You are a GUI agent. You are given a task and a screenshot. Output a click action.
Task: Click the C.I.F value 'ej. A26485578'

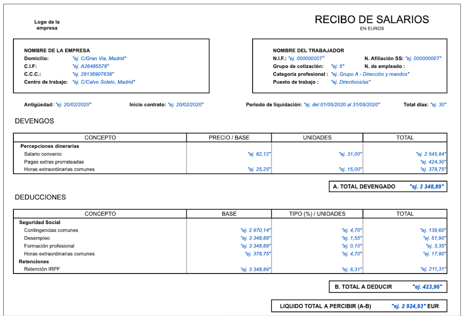(x=91, y=66)
